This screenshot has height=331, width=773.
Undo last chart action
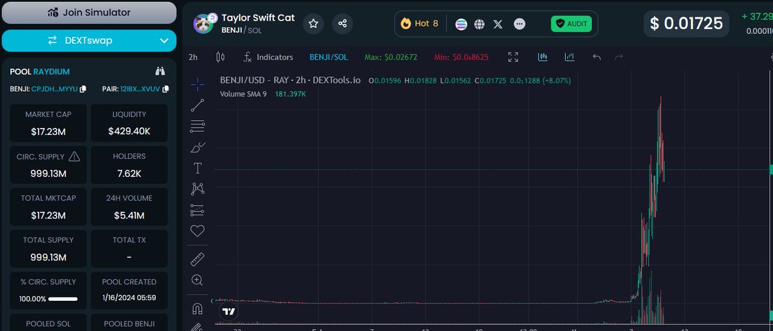point(596,57)
